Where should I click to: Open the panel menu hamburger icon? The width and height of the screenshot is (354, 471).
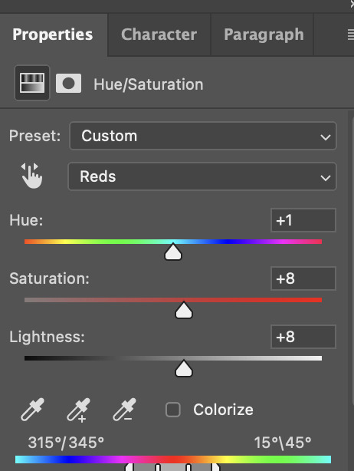click(350, 35)
